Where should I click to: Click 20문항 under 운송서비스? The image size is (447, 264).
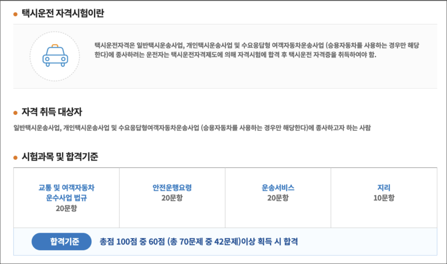(x=278, y=198)
